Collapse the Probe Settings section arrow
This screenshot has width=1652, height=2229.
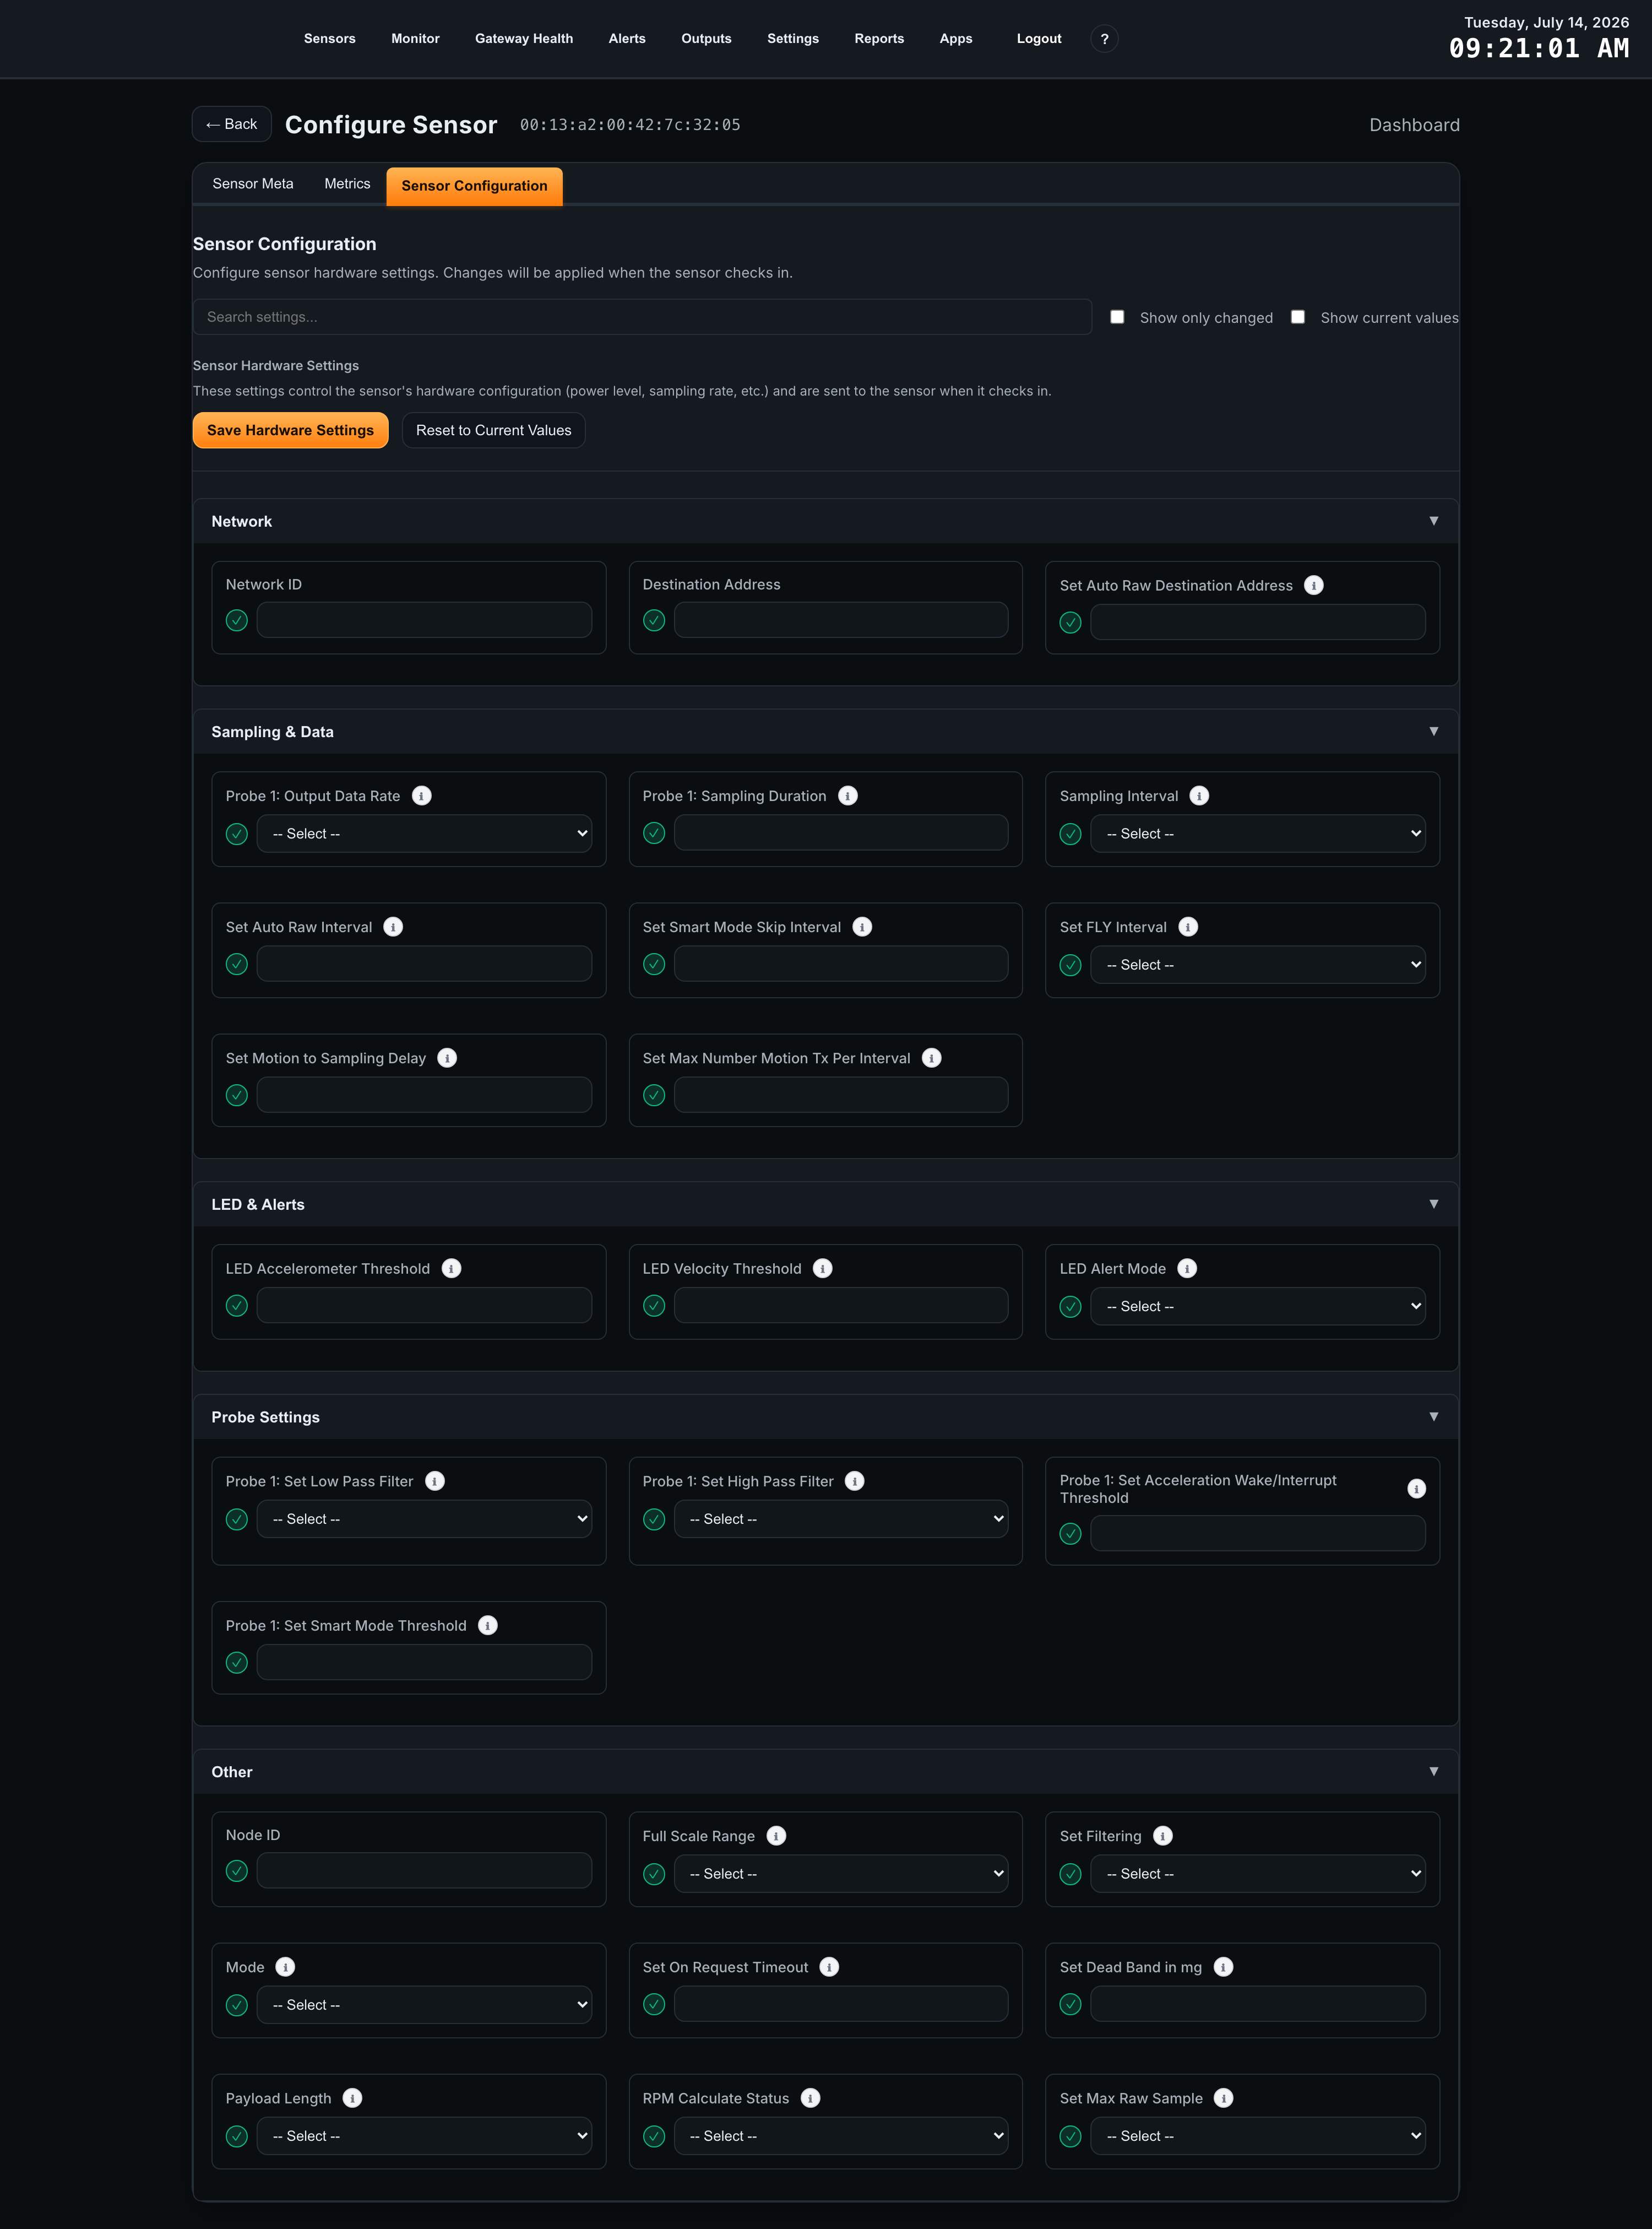(1434, 1416)
